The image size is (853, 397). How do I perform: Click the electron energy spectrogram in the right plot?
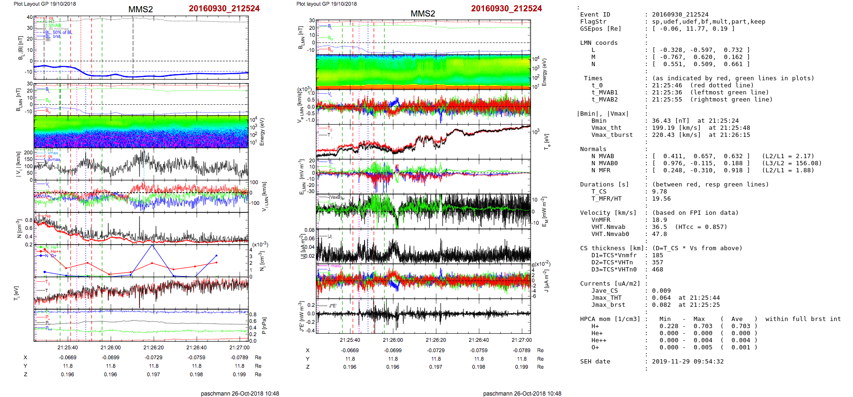point(423,71)
